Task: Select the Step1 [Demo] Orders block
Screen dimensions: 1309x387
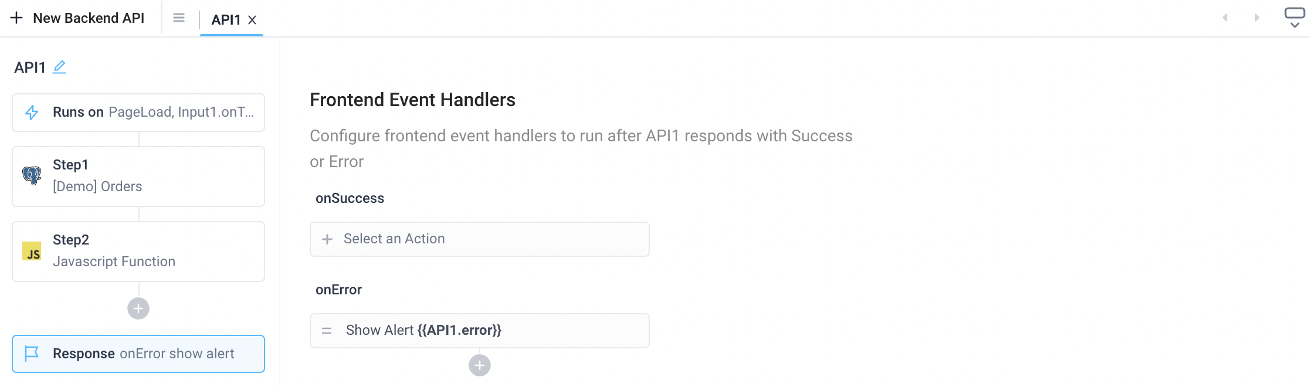Action: (138, 176)
